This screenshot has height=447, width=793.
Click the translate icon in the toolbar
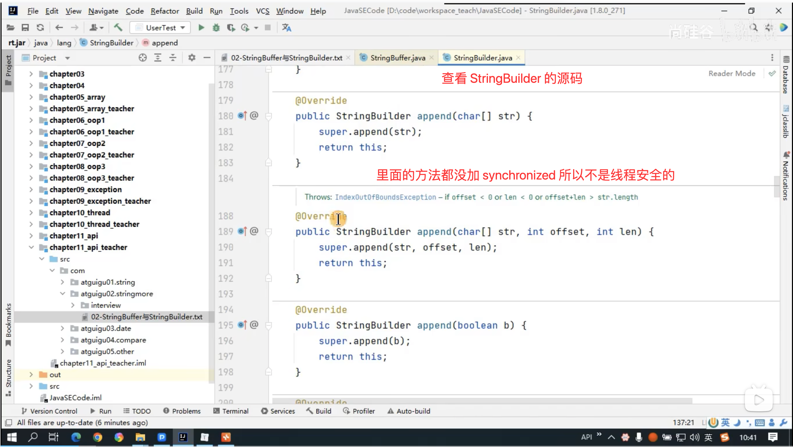286,28
